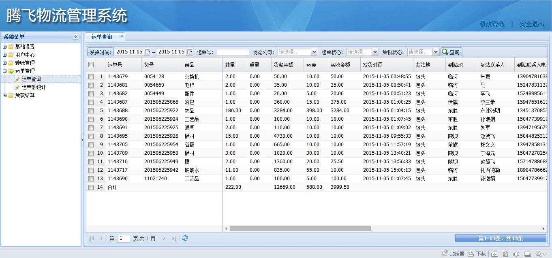Click the 加速器 rocket icon in status bar
This screenshot has width=552, height=258.
(445, 254)
